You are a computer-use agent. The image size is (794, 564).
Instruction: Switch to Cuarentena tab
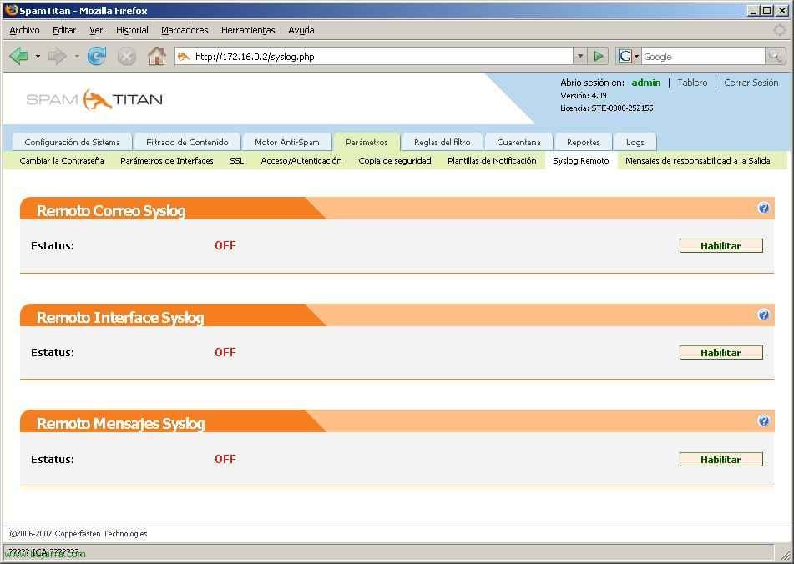click(518, 142)
